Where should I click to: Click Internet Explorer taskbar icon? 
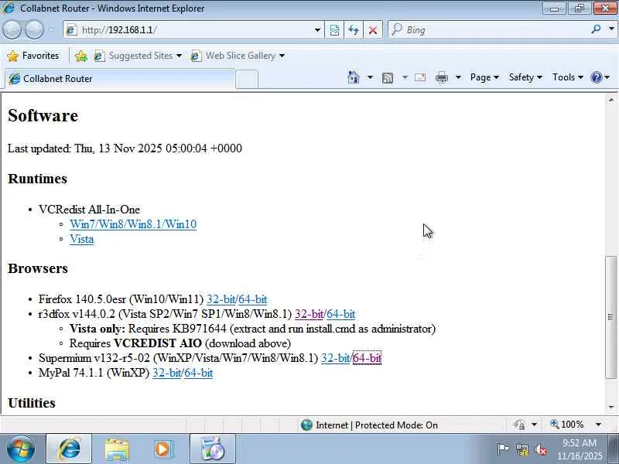(69, 449)
